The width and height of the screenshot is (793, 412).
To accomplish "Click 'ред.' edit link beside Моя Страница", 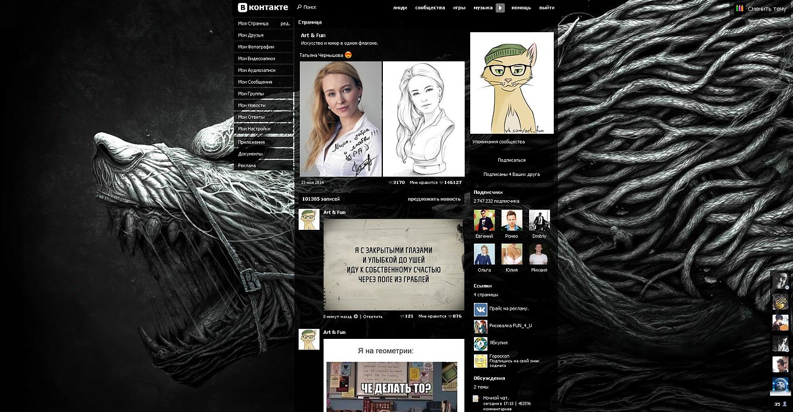I will (285, 24).
